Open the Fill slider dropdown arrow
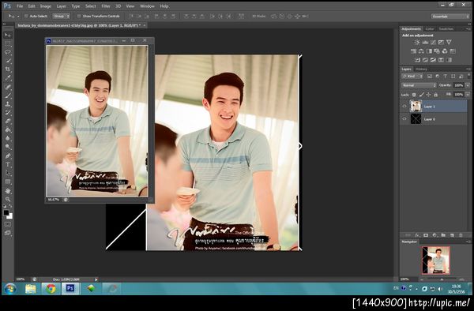 [x=468, y=95]
